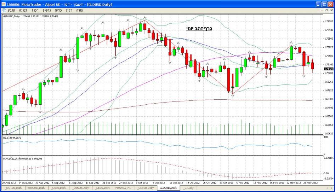Open the הכנס (Insert) menu
335x192 pixels.
[x=35, y=10]
